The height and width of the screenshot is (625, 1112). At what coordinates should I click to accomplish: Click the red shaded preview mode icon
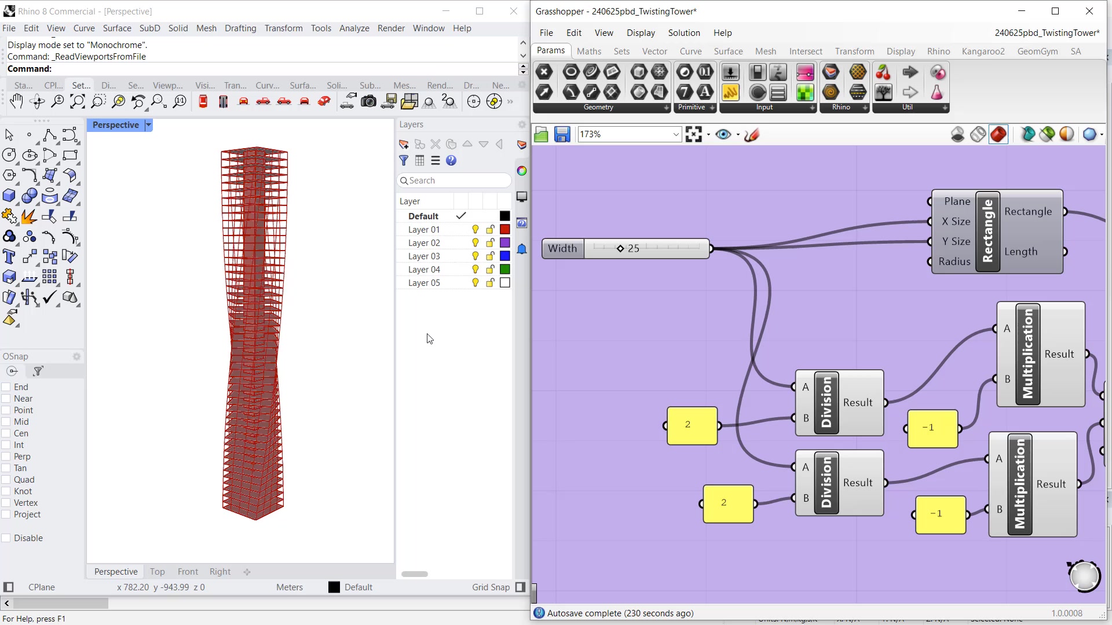pos(998,134)
